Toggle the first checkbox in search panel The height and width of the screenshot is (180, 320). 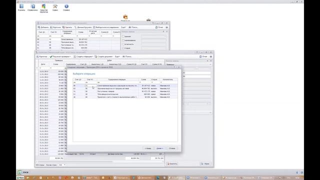[x=123, y=36]
